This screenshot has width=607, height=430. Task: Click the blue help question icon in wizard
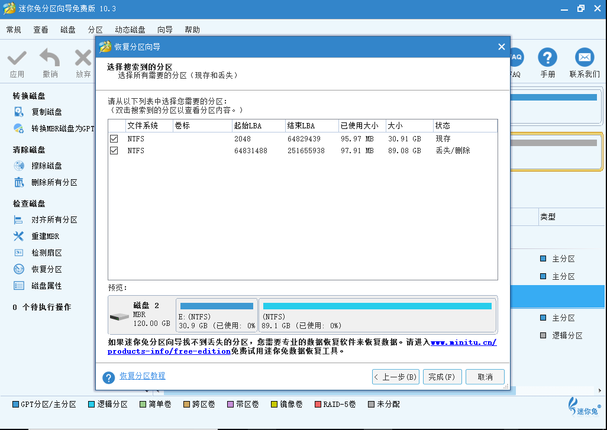click(109, 377)
